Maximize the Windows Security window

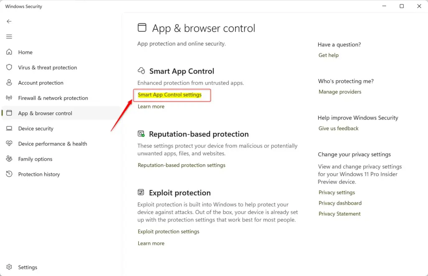coord(402,6)
